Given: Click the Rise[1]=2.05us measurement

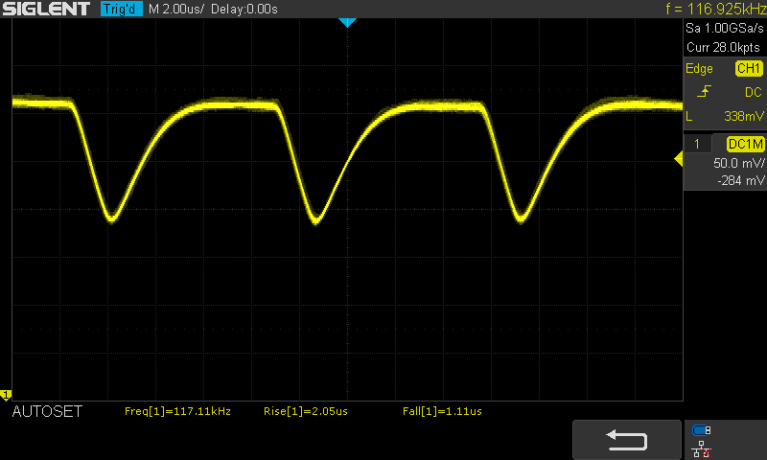Looking at the screenshot, I should pos(306,412).
